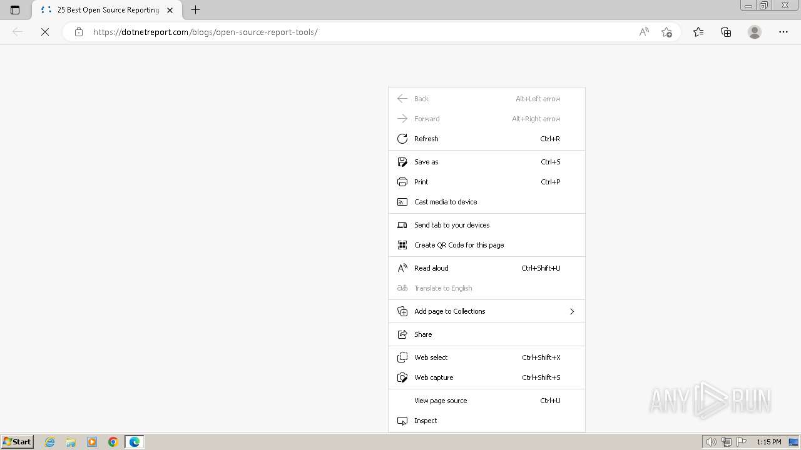
Task: Open the Windows Start button
Action: coord(17,442)
